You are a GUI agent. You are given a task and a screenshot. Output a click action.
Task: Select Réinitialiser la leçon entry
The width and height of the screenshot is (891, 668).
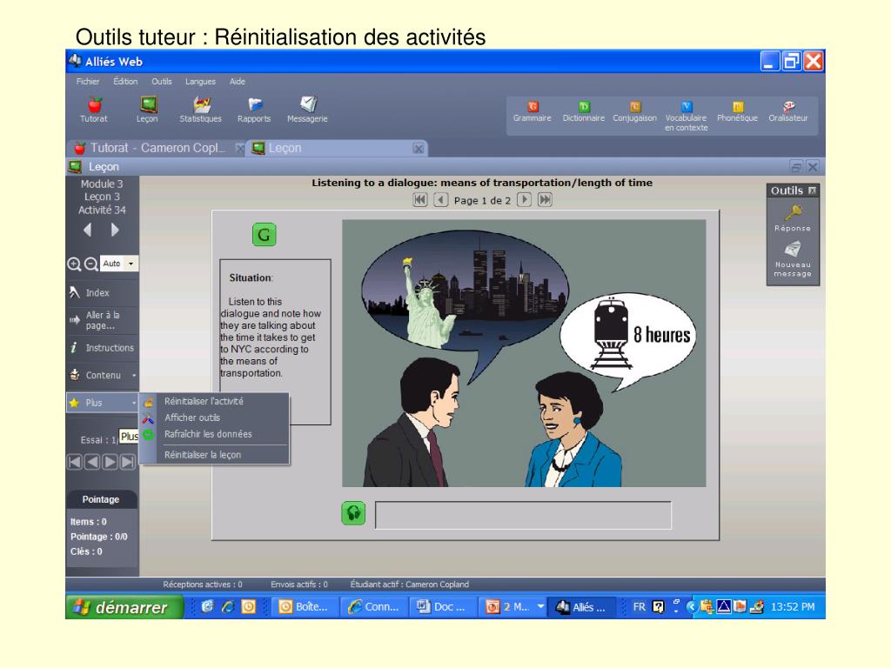215,455
